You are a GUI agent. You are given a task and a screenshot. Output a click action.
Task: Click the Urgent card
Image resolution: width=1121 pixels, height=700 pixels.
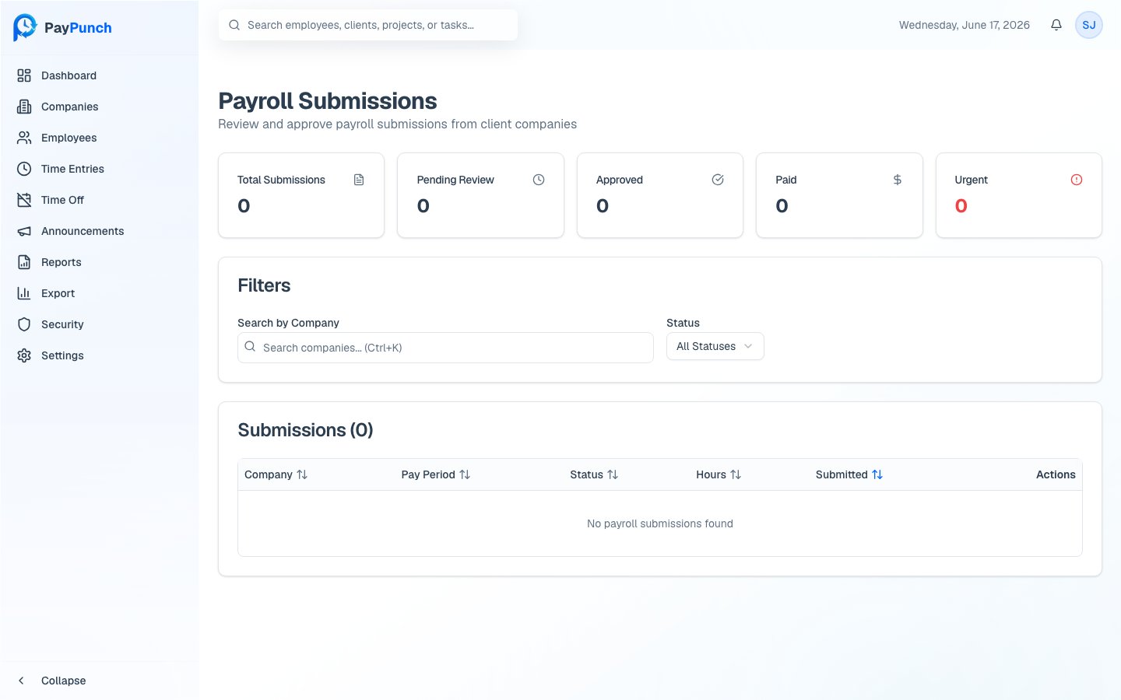pos(1019,195)
